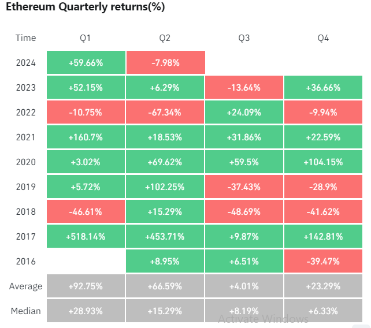This screenshot has height=328, width=371.
Task: Click the Median row label
Action: click(x=25, y=311)
